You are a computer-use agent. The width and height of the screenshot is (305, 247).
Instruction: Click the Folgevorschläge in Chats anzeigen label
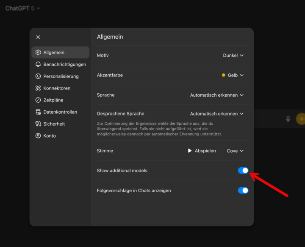click(x=134, y=191)
